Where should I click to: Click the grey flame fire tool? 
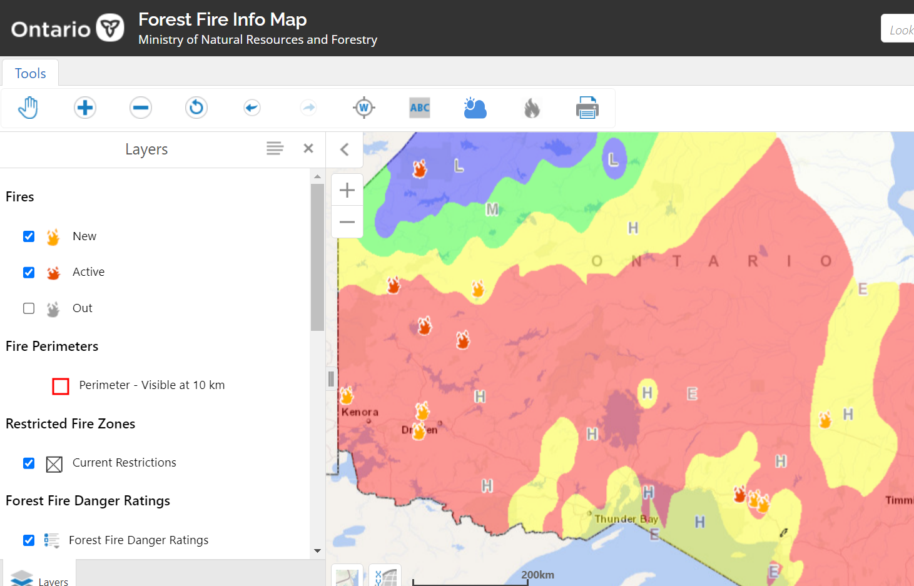point(532,108)
